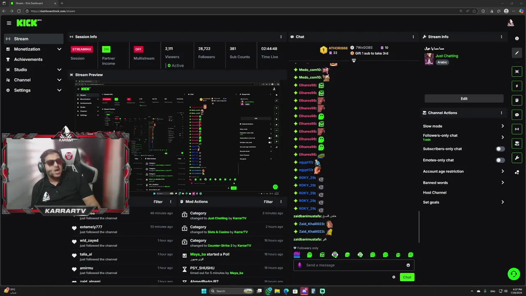Open File Explorer from the taskbar

[277, 291]
